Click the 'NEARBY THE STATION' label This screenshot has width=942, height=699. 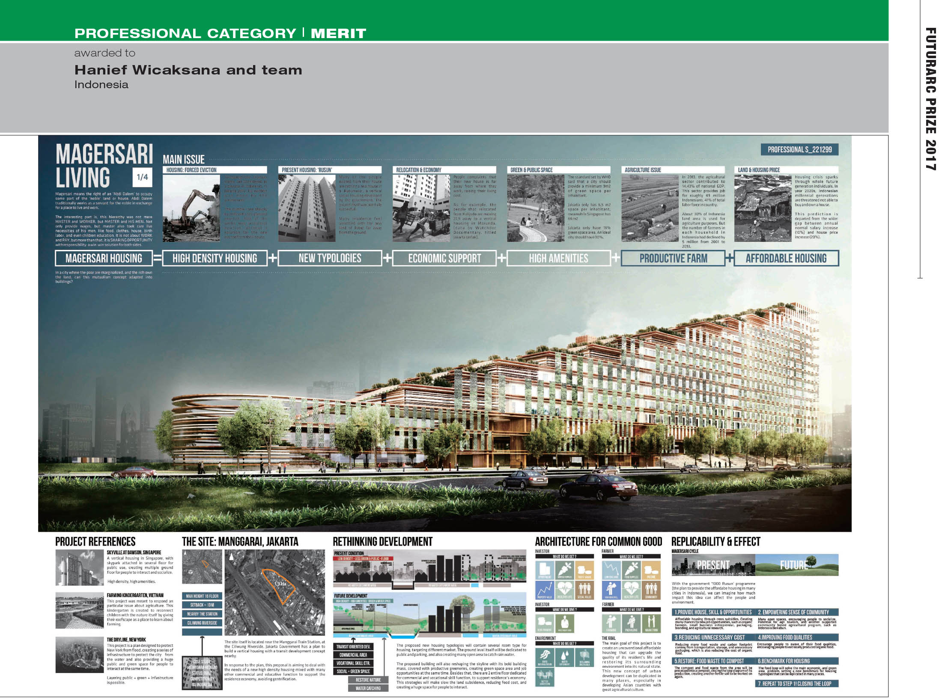coord(202,614)
